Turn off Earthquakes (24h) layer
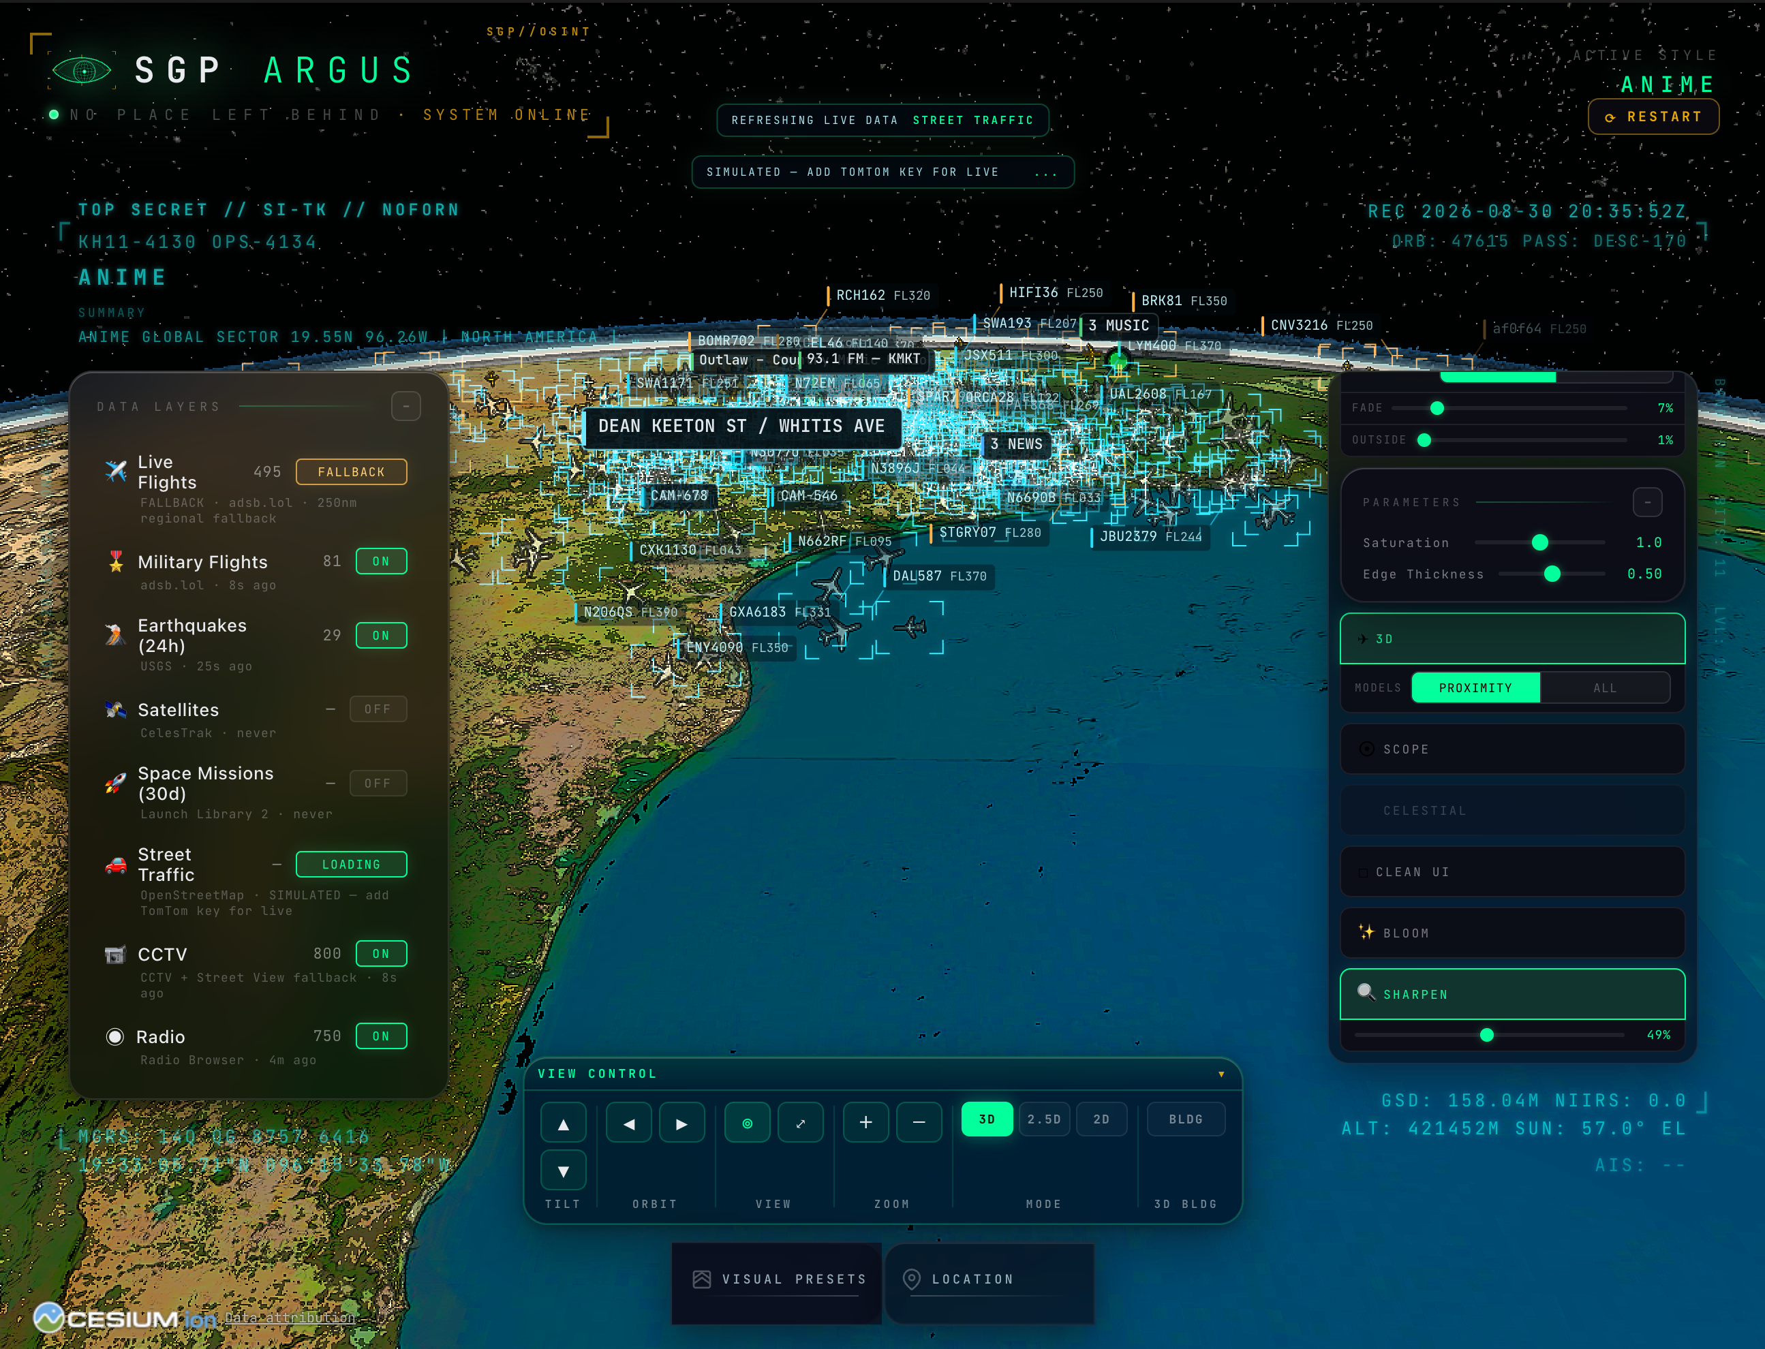This screenshot has height=1349, width=1765. [x=381, y=635]
